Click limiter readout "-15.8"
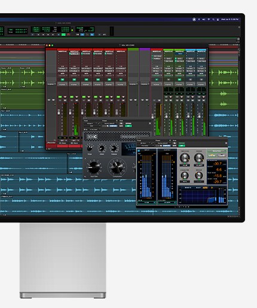Image resolution: width=257 pixels, height=308 pixels. coord(218,176)
